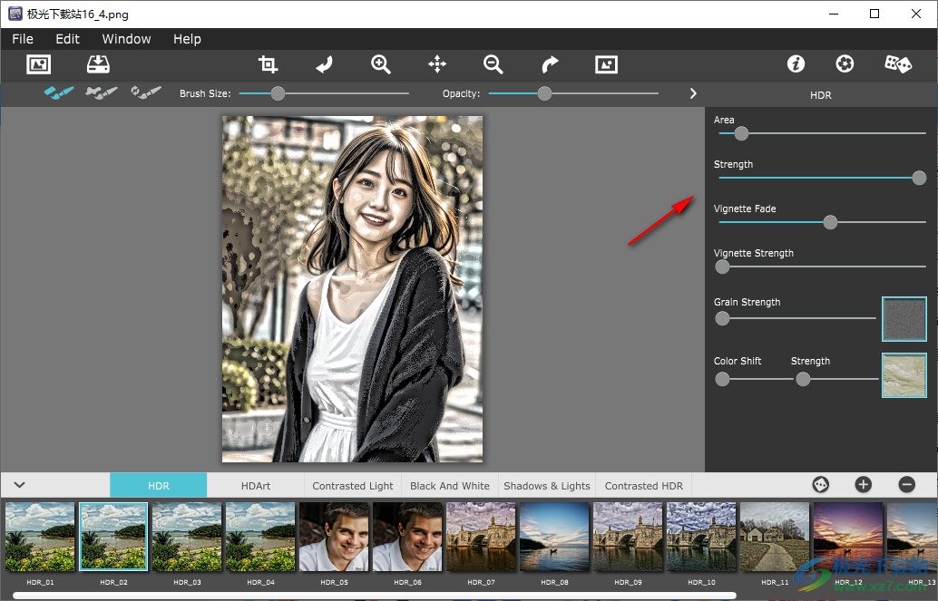Select the HDR_03 preset thumbnail
This screenshot has width=938, height=601.
pos(187,537)
